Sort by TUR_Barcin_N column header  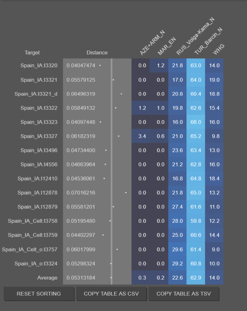tap(208, 41)
